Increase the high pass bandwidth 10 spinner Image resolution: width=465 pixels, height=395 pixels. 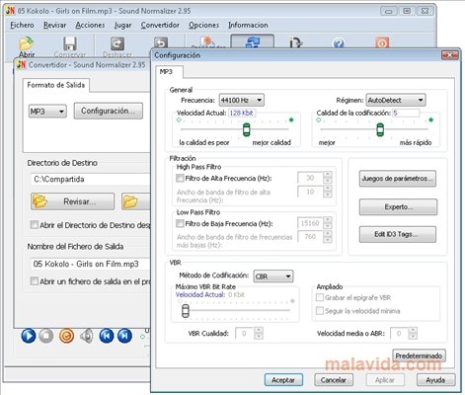pyautogui.click(x=327, y=189)
